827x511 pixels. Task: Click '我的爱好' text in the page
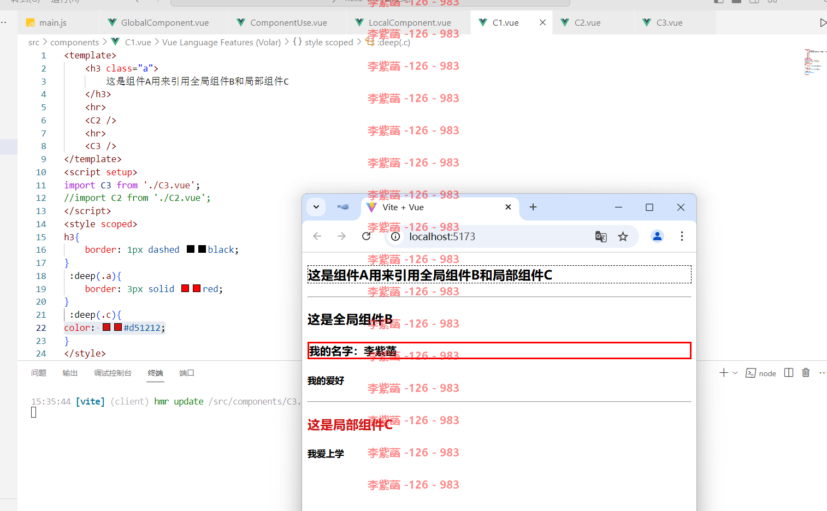326,381
